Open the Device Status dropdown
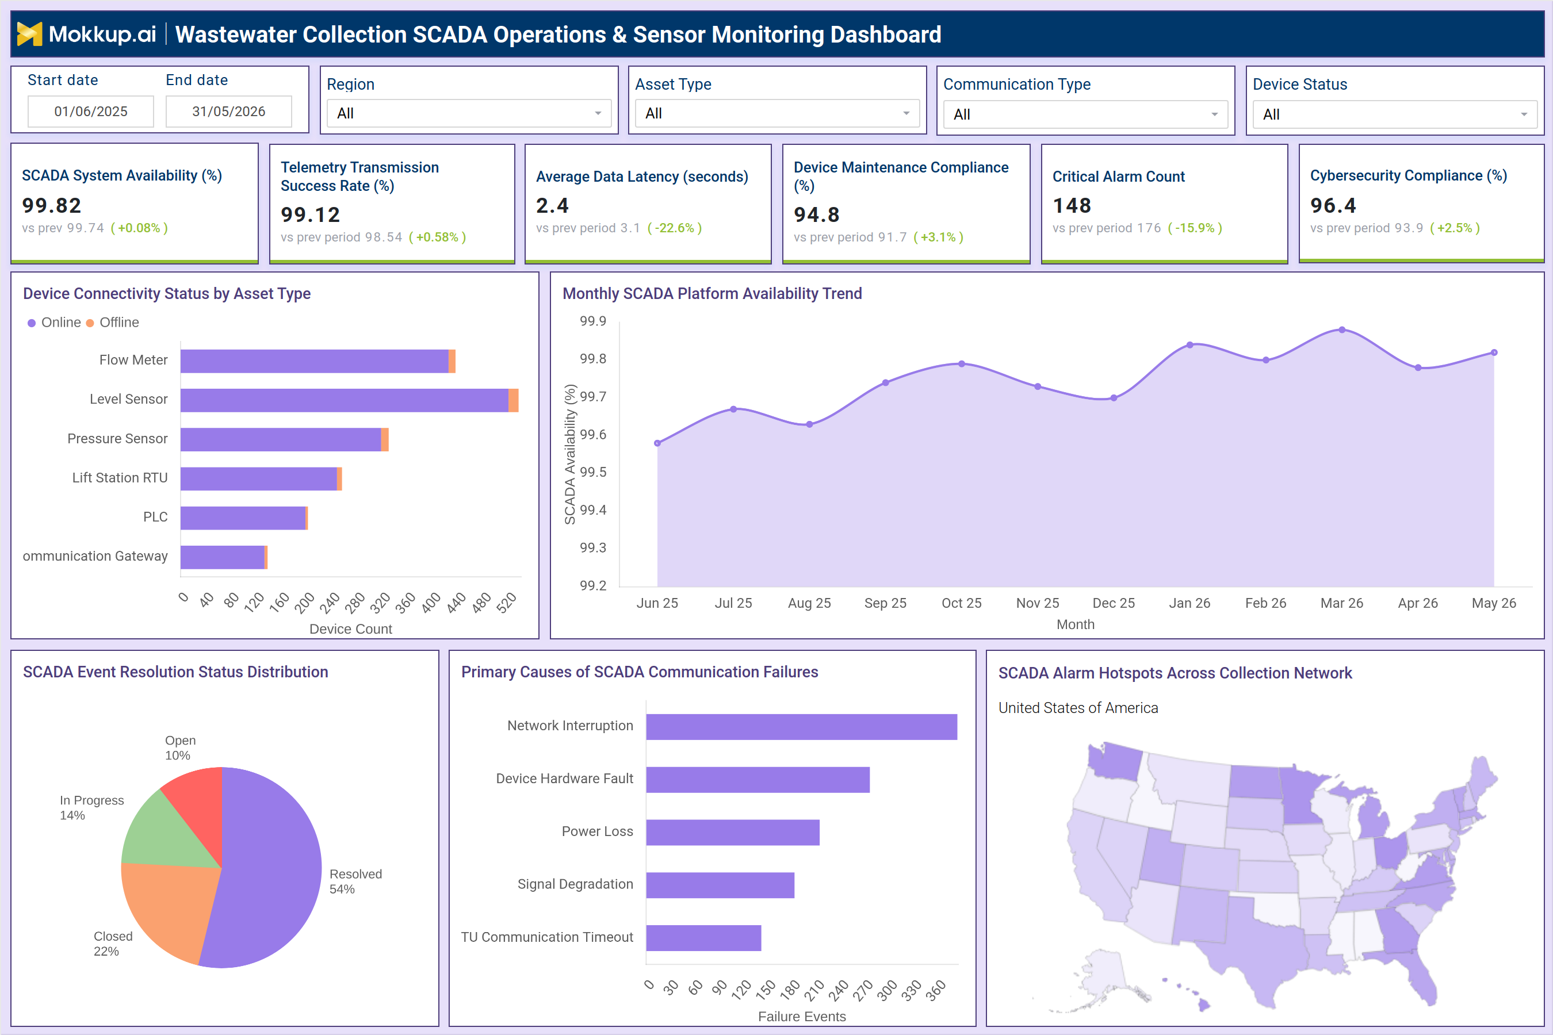The width and height of the screenshot is (1553, 1035). [x=1395, y=114]
